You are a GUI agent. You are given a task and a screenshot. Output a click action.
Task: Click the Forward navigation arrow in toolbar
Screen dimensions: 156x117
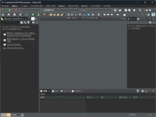118,15
